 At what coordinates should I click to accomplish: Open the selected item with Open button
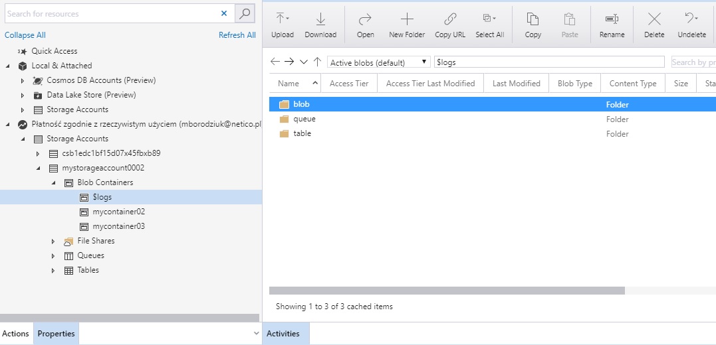point(365,25)
